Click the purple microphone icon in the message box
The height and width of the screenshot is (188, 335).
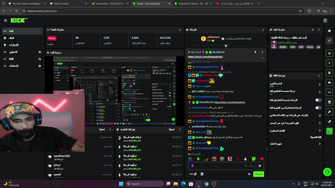pos(192,166)
